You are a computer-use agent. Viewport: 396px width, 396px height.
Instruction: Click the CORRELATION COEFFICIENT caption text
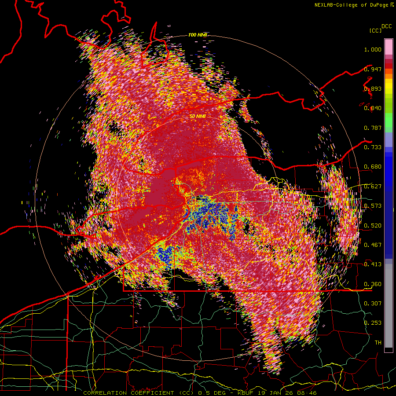[x=128, y=393]
